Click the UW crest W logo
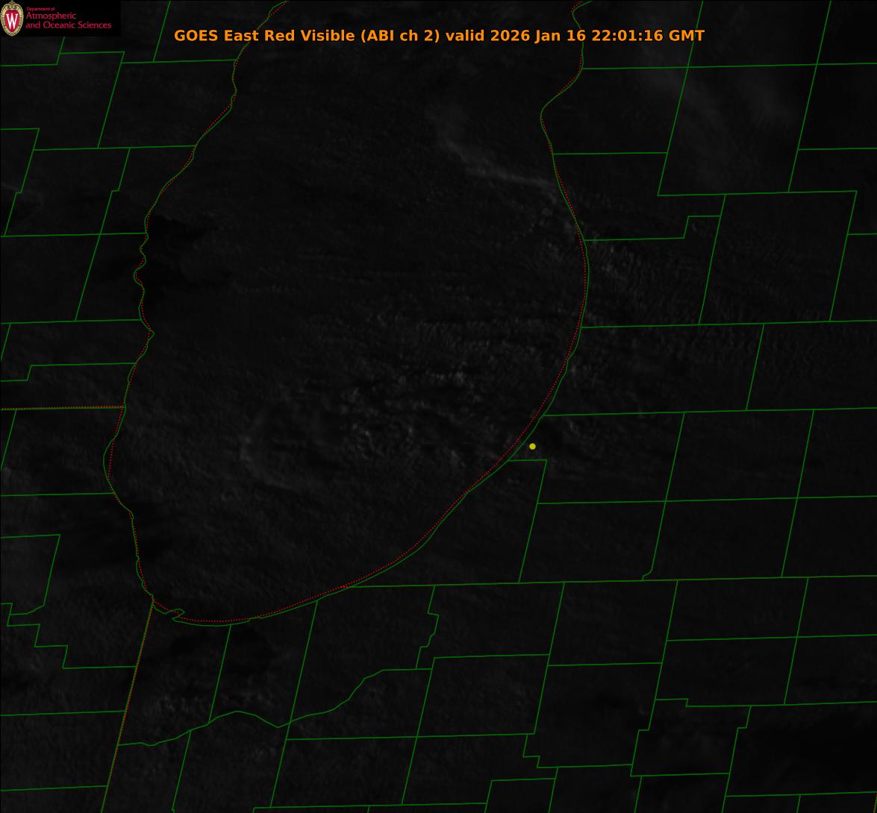 click(12, 19)
